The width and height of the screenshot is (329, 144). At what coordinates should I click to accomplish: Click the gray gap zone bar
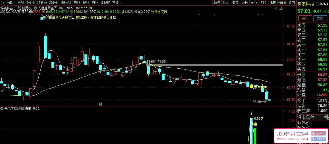(x=214, y=65)
